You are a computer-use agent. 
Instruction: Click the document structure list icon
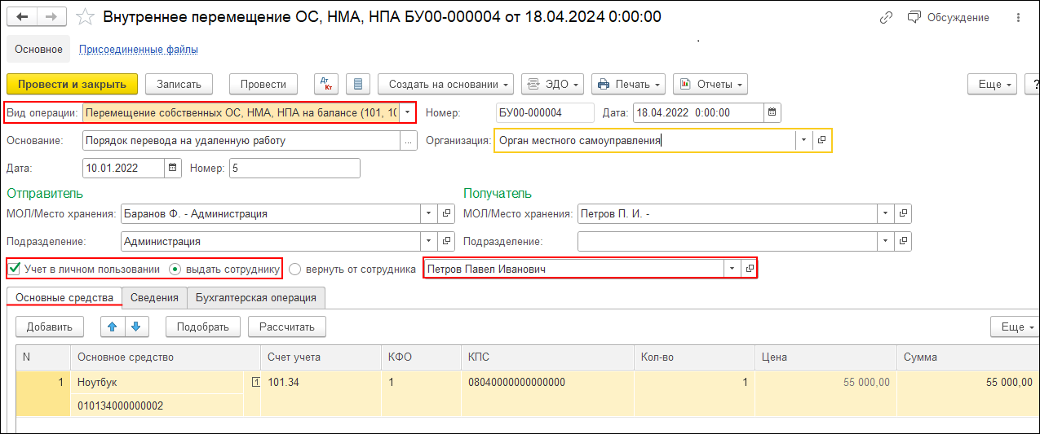(358, 84)
